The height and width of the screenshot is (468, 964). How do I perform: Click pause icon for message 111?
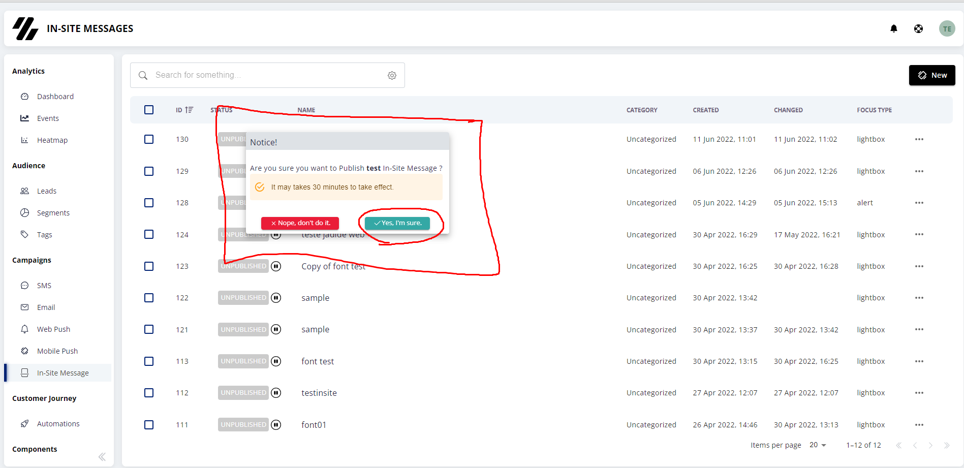tap(276, 425)
